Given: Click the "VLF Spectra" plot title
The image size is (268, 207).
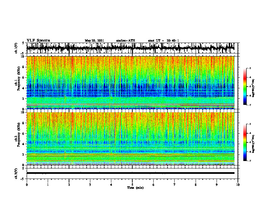Looking at the screenshot, I should pos(38,41).
